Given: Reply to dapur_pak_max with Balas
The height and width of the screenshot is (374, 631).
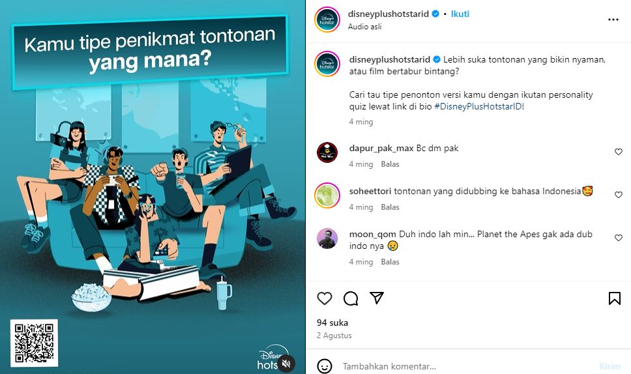Looking at the screenshot, I should 390,164.
